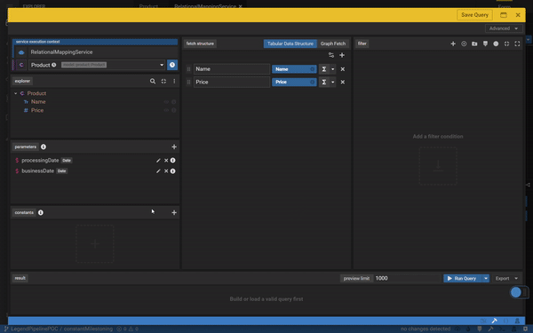This screenshot has width=533, height=333.
Task: Open the Export dropdown
Action: tap(506, 278)
